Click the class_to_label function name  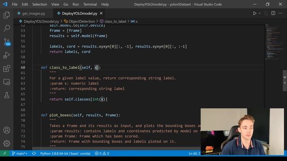coord(64,68)
